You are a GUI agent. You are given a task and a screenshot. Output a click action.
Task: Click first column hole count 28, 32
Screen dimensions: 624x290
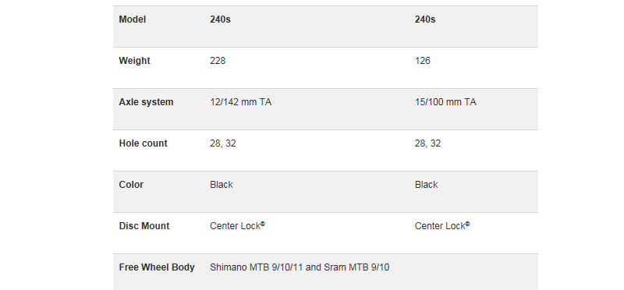(223, 143)
